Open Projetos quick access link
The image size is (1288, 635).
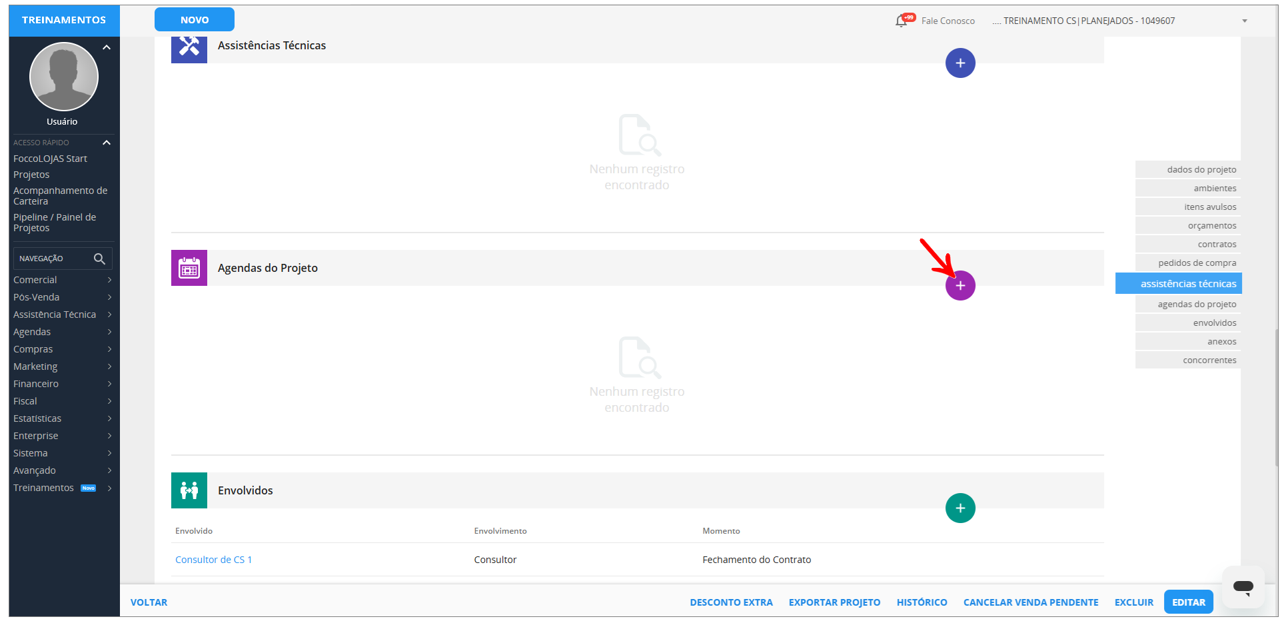click(x=31, y=175)
